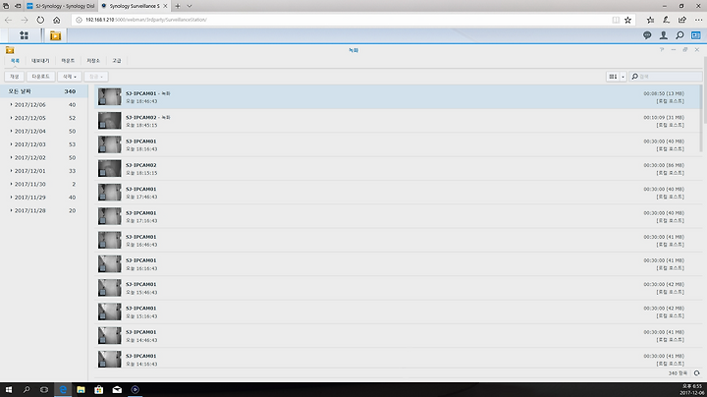This screenshot has height=397, width=707.
Task: Reload the page with the browser refresh icon
Action: click(40, 20)
